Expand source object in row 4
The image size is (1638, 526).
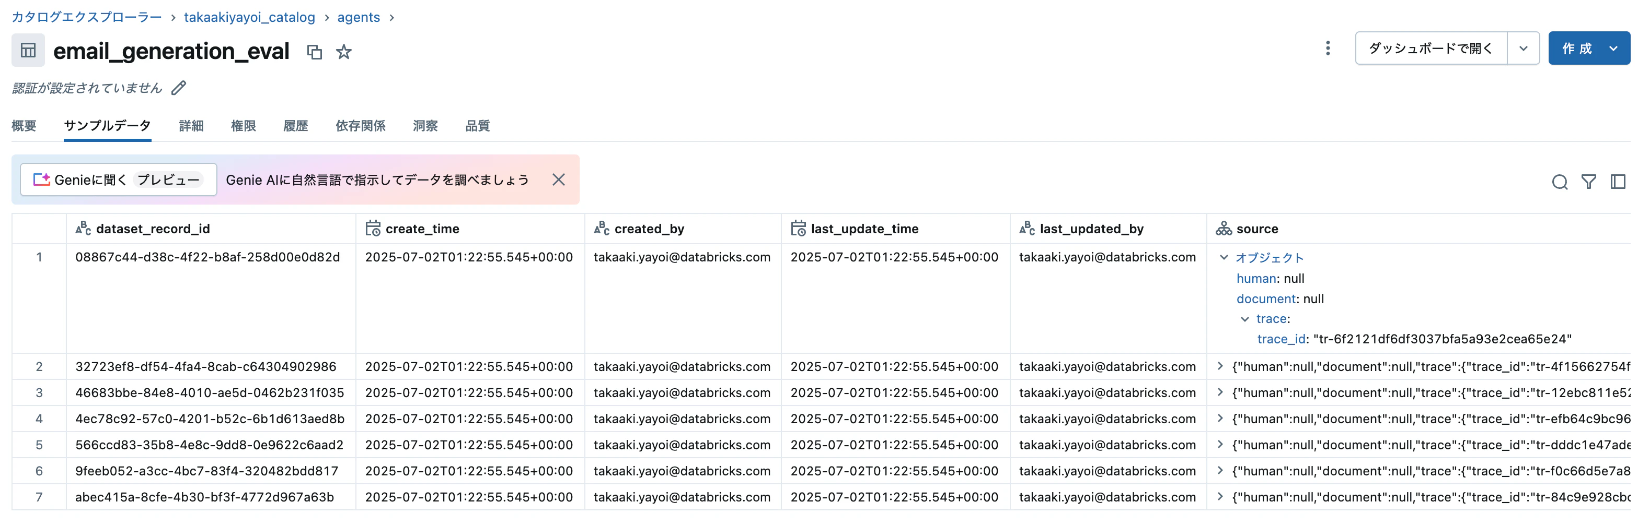1220,418
